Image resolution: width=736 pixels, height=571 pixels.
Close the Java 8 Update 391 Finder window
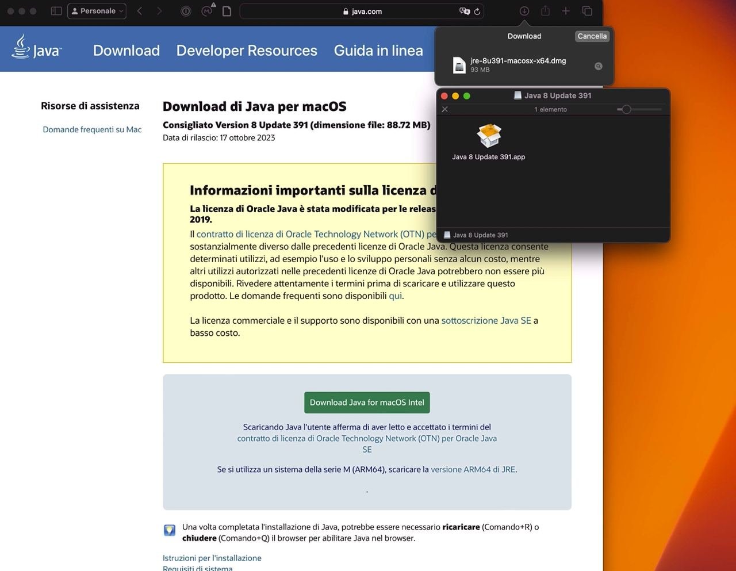click(444, 96)
